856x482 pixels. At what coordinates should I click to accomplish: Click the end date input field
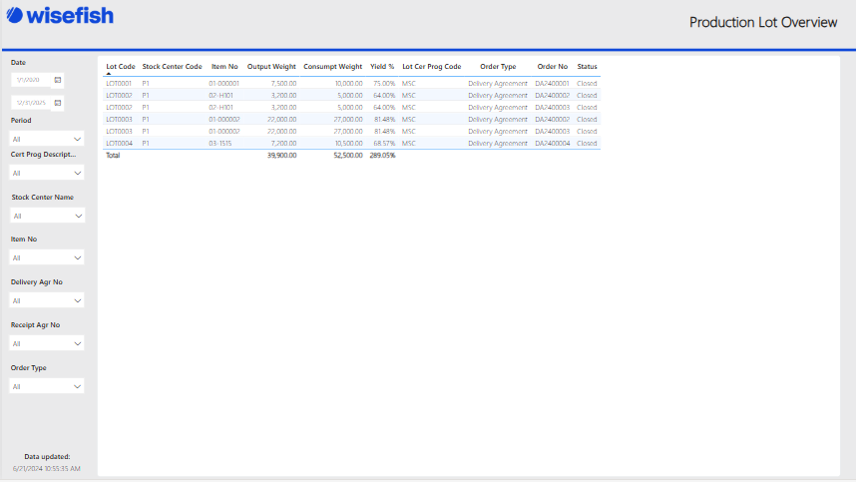[30, 102]
